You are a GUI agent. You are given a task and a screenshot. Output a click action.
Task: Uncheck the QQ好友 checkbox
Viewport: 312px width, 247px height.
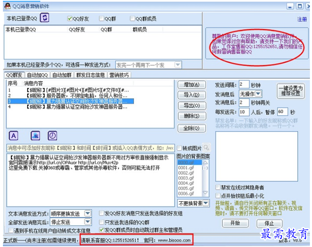tap(70, 19)
